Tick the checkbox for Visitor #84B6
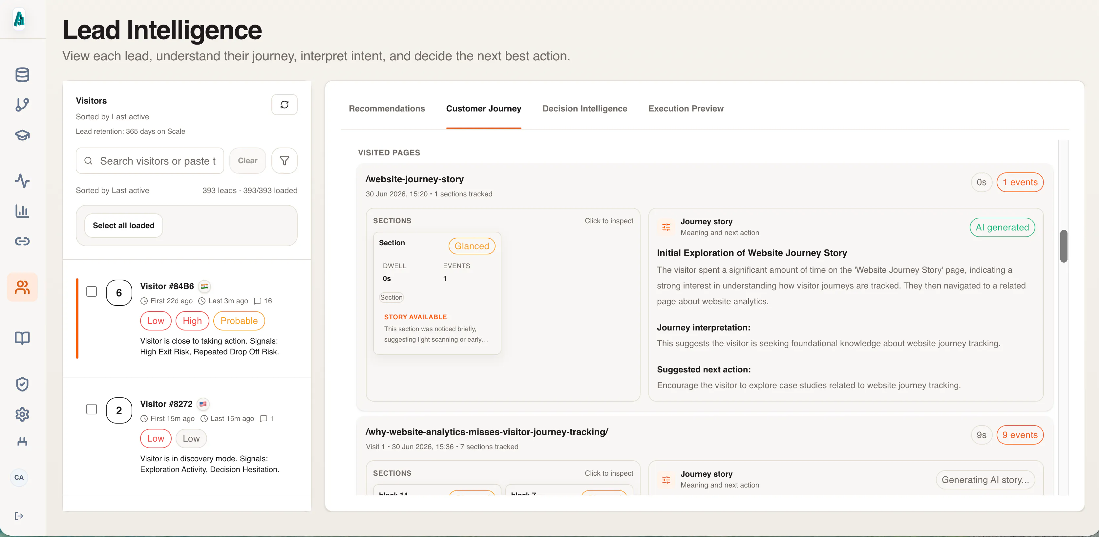This screenshot has width=1099, height=537. tap(92, 291)
